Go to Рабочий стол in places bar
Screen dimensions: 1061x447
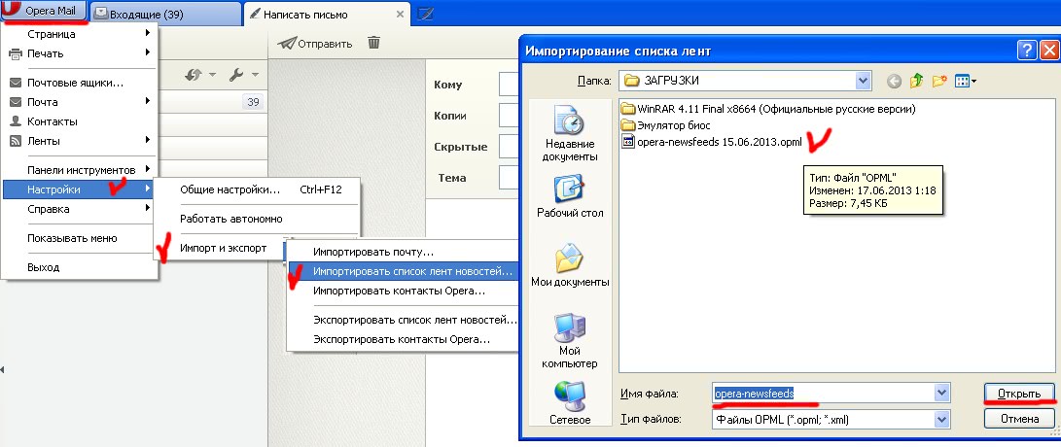[571, 197]
